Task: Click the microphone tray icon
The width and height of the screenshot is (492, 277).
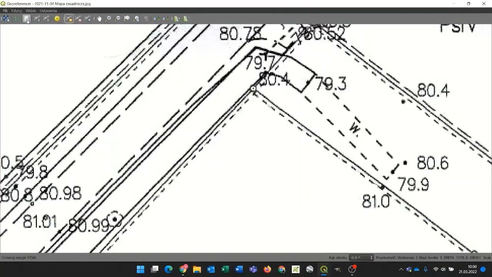Action: pos(426,269)
